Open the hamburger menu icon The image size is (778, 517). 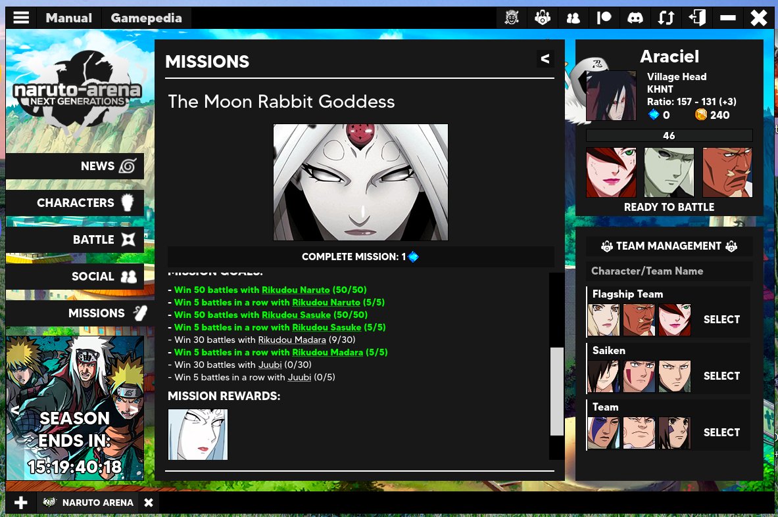(x=21, y=18)
